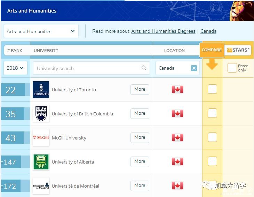Click the LOCATION column header
Image resolution: width=254 pixels, height=197 pixels.
(174, 51)
